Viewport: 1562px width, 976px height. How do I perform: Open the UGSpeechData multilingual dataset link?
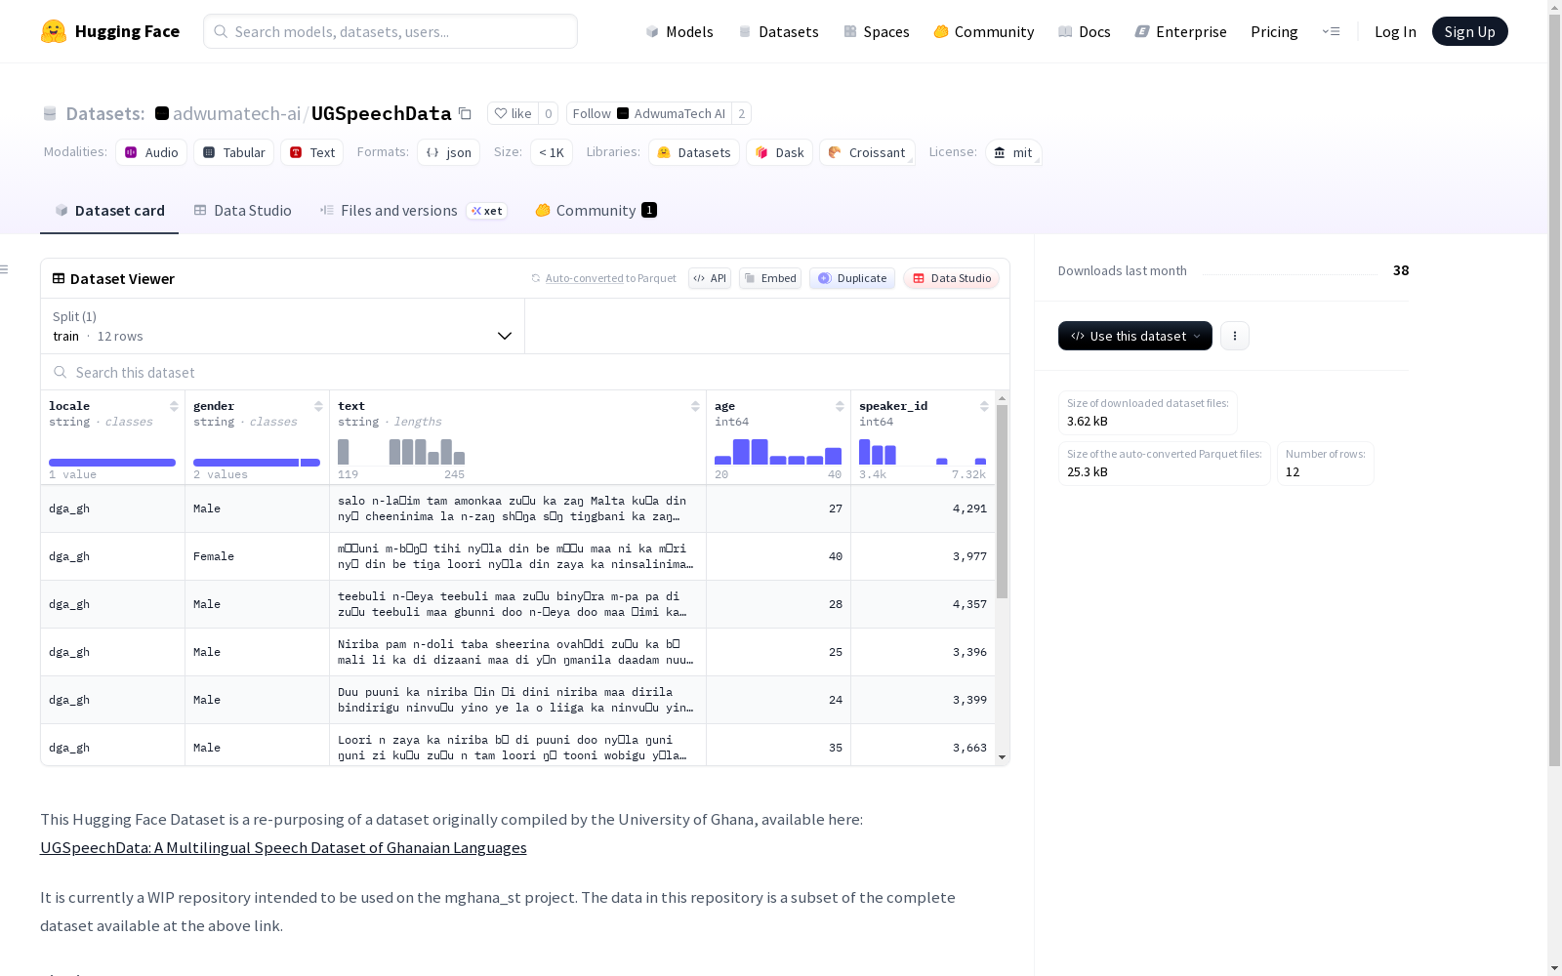tap(283, 847)
